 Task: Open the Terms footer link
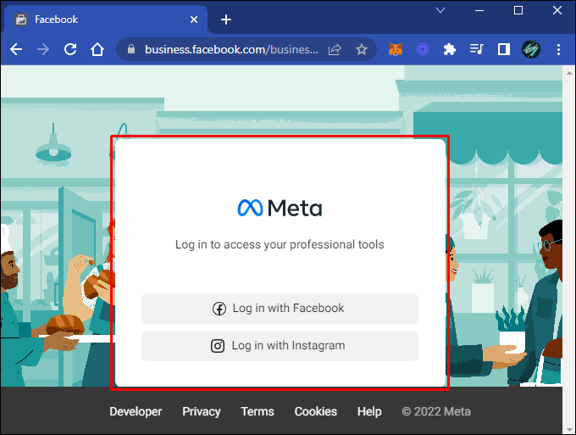(x=258, y=411)
